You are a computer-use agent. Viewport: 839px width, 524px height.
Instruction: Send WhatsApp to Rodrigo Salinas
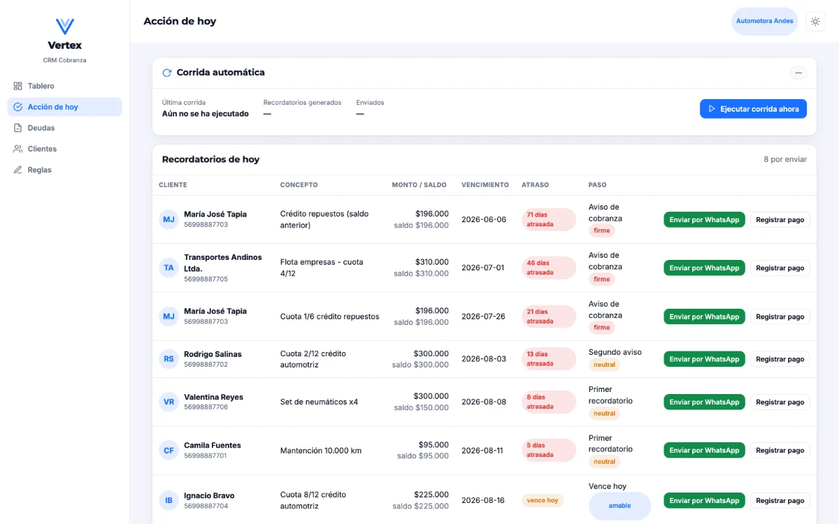pos(704,359)
